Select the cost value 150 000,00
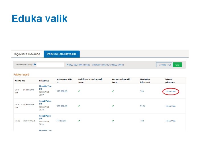 click(x=62, y=106)
